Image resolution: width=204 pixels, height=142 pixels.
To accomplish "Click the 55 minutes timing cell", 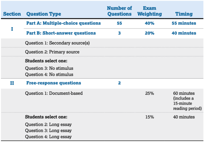I will tap(184, 23).
